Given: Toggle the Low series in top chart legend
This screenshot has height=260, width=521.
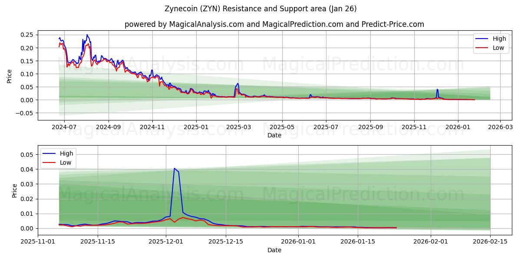Looking at the screenshot, I should pyautogui.click(x=498, y=48).
